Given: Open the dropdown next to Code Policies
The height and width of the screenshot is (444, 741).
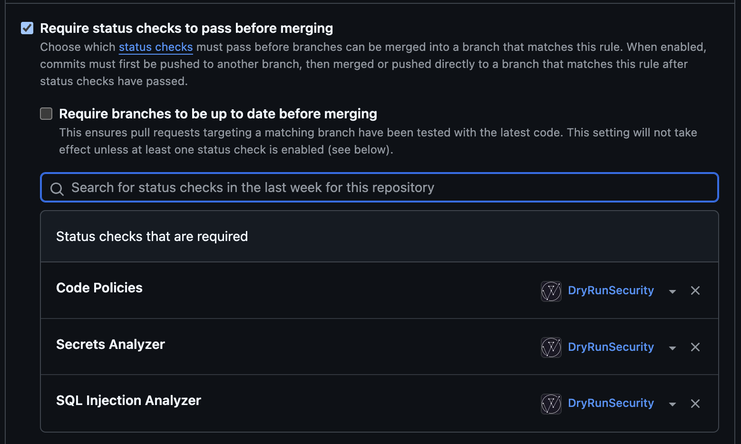Looking at the screenshot, I should tap(673, 291).
